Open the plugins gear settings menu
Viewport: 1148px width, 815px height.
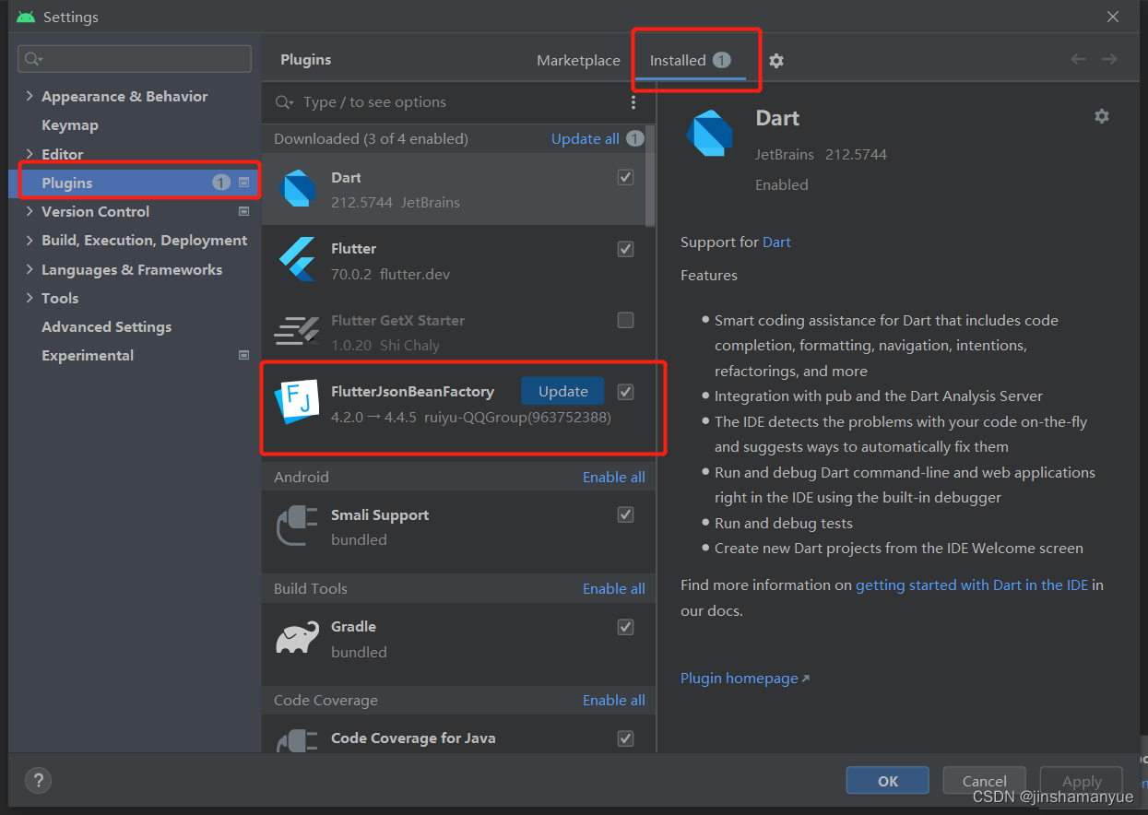click(776, 60)
